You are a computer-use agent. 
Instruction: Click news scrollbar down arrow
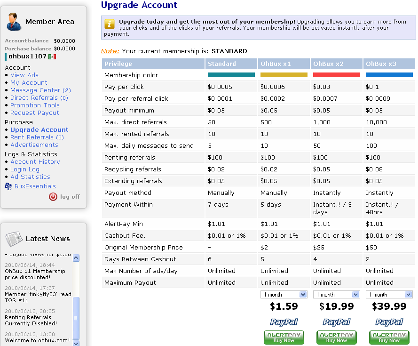(76, 343)
